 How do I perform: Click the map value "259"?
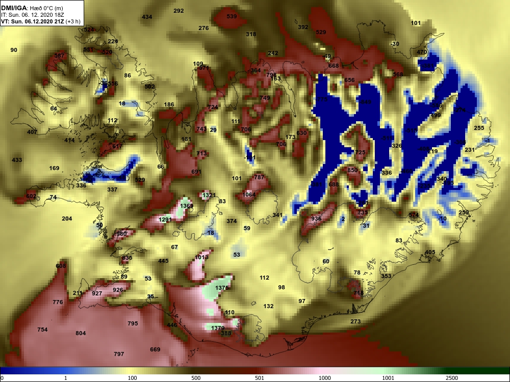coord(464,213)
